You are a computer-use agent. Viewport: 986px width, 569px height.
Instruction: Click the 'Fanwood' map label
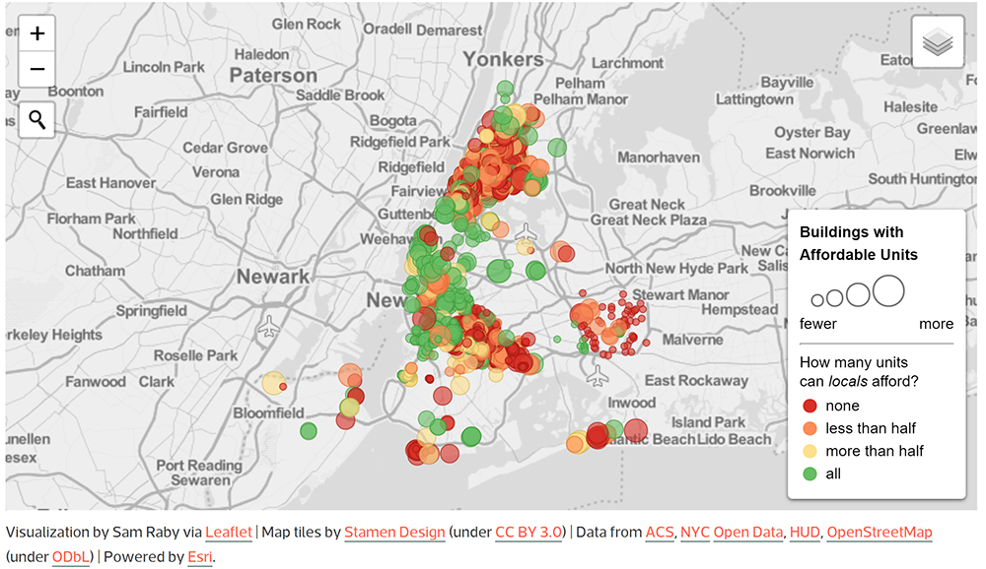pyautogui.click(x=96, y=382)
